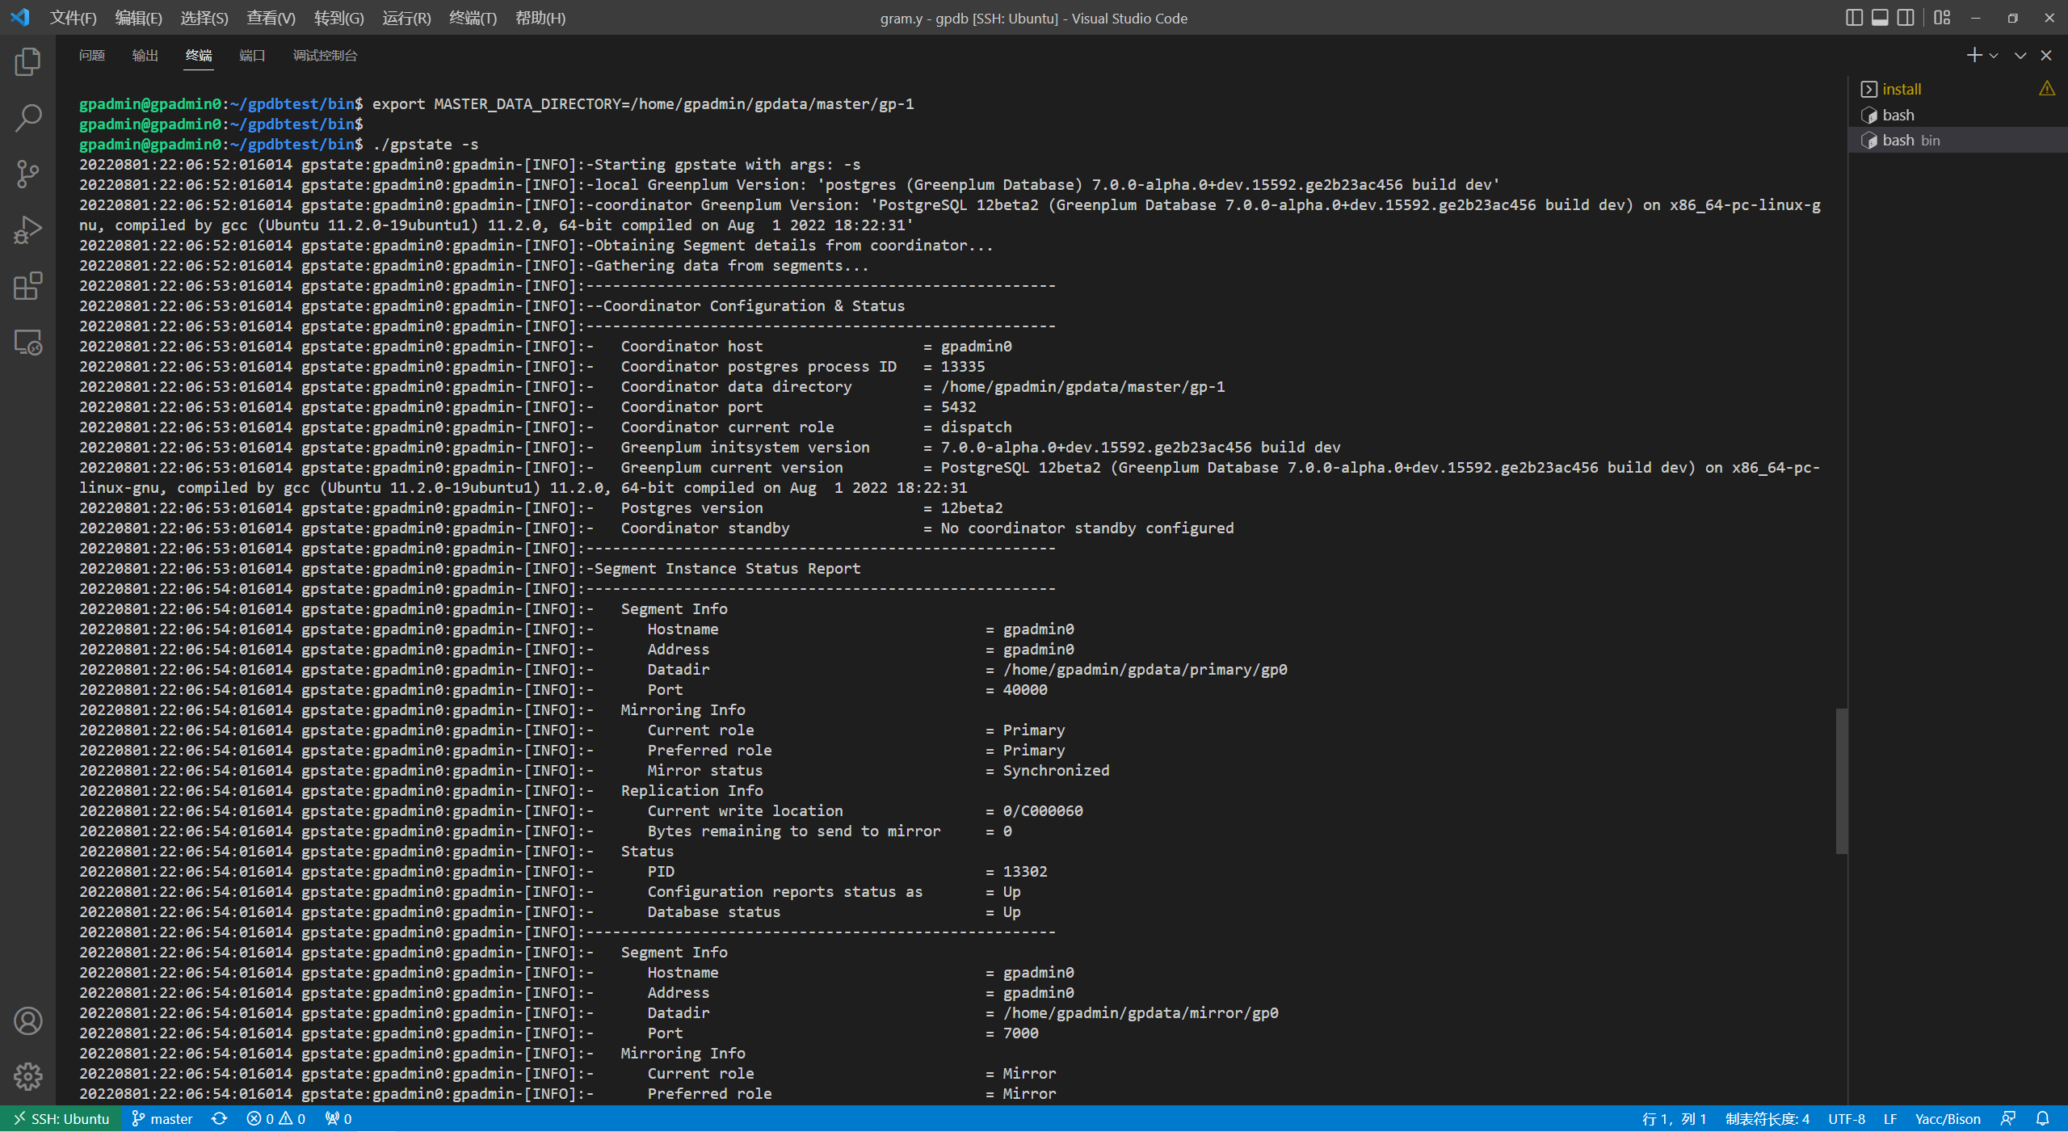
Task: Click the warning icon on install terminal
Action: pos(2046,89)
